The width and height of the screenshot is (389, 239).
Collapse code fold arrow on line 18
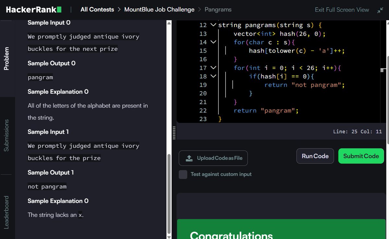(213, 76)
